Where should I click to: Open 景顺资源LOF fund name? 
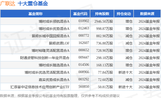(x=59, y=43)
